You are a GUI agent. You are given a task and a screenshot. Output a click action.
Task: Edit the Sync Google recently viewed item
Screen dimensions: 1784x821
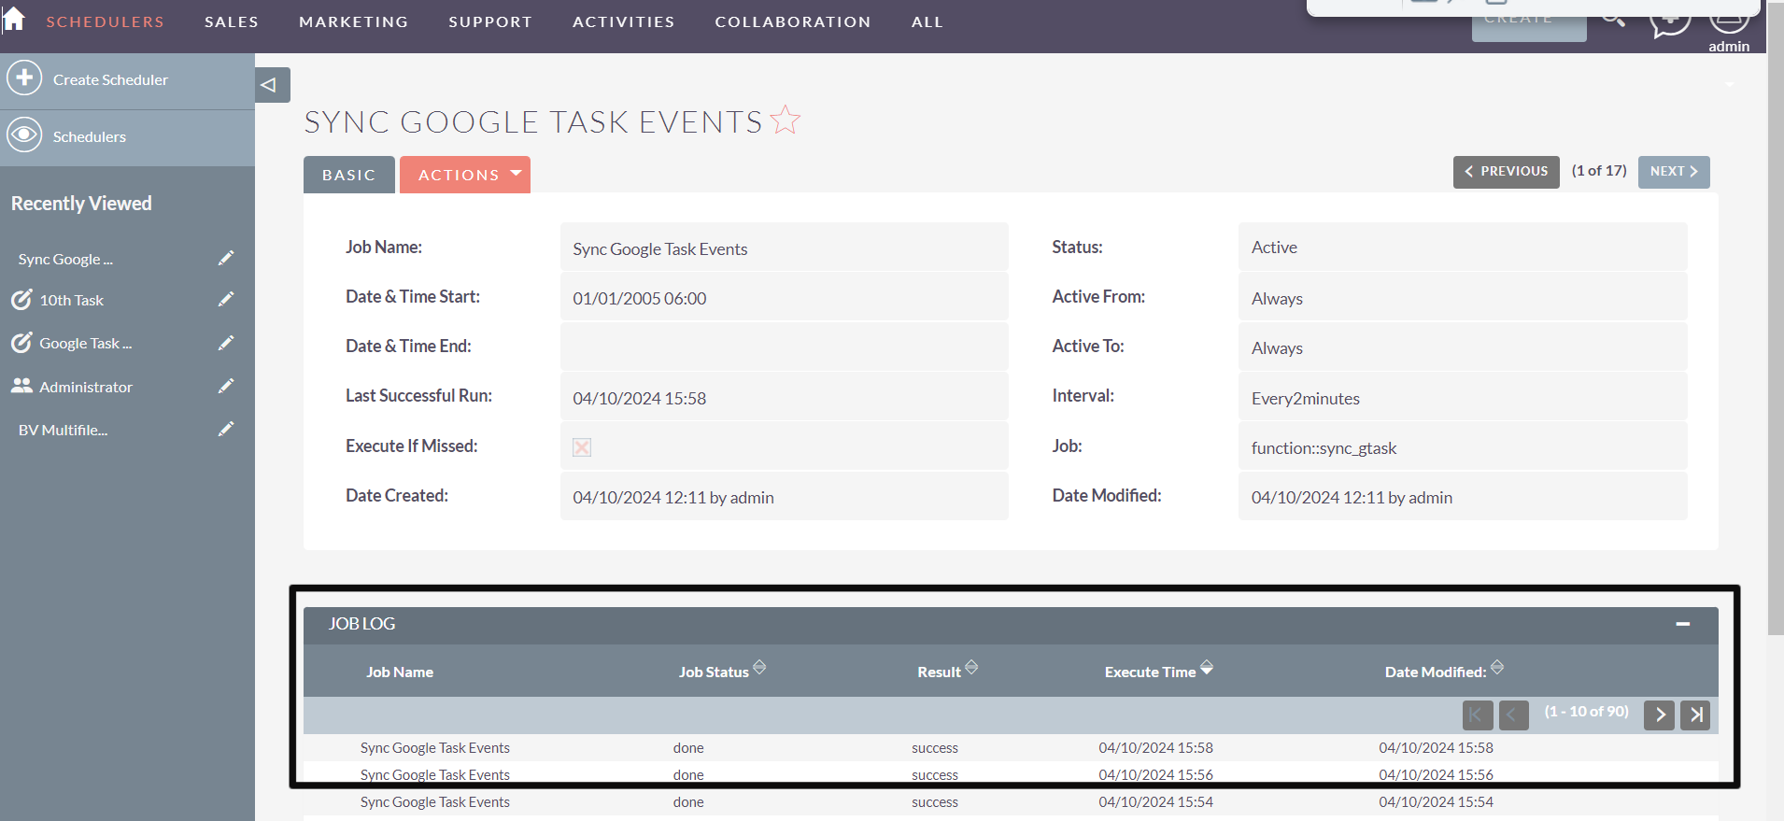pyautogui.click(x=226, y=258)
